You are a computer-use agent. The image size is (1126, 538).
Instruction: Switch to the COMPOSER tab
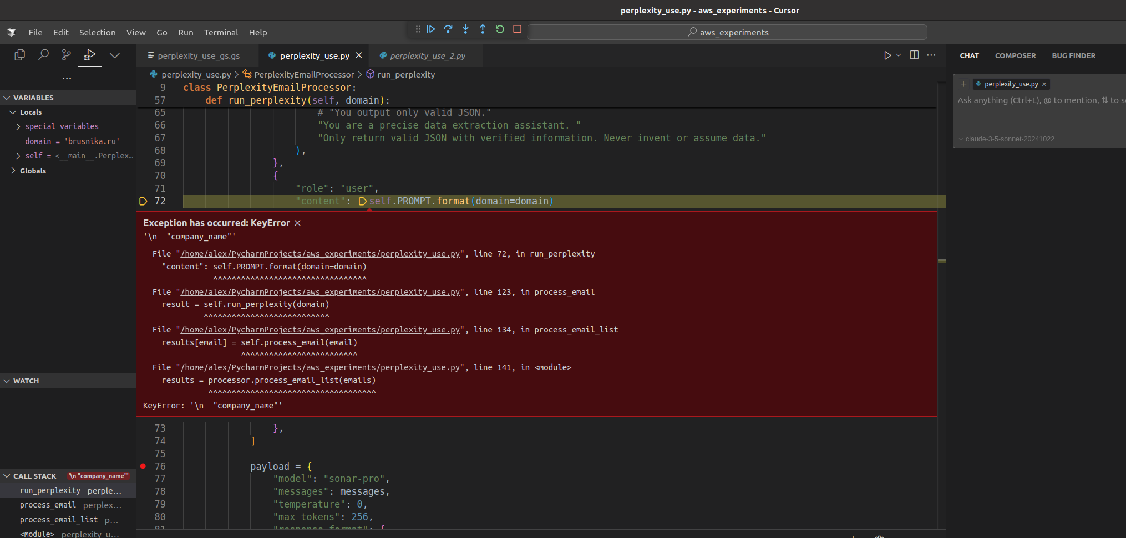1015,55
